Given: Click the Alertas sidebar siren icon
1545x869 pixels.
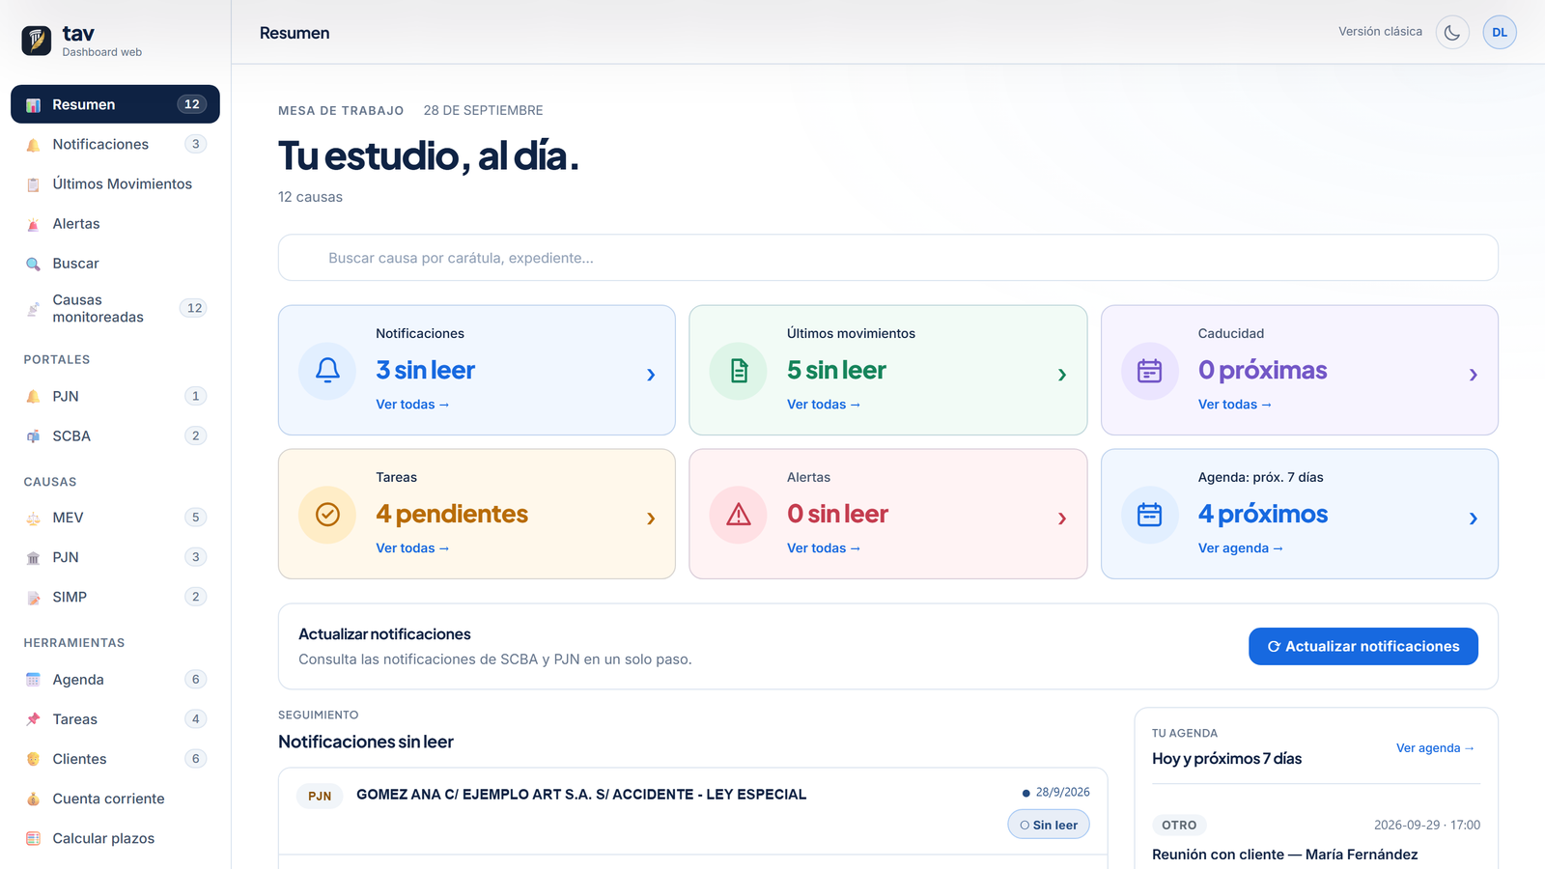Looking at the screenshot, I should 33,224.
